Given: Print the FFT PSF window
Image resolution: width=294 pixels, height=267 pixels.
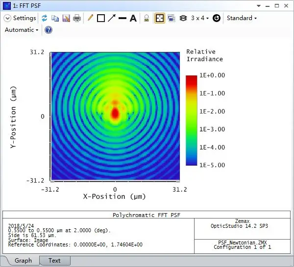Looking at the screenshot, I should point(77,18).
